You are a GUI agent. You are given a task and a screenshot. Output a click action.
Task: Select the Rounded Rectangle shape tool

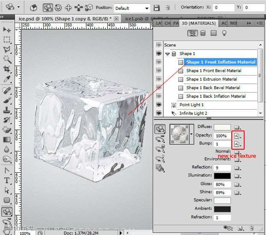[x=7, y=200]
